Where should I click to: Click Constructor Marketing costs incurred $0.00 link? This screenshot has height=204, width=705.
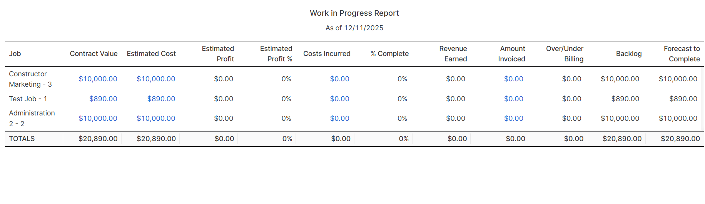point(339,79)
